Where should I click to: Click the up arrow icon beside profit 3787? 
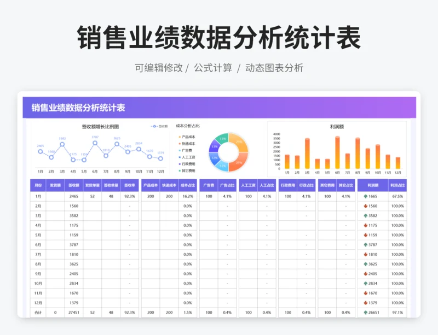pyautogui.click(x=365, y=245)
